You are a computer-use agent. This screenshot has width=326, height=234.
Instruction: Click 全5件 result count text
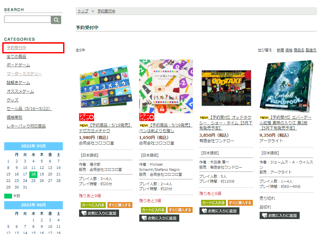pos(80,50)
